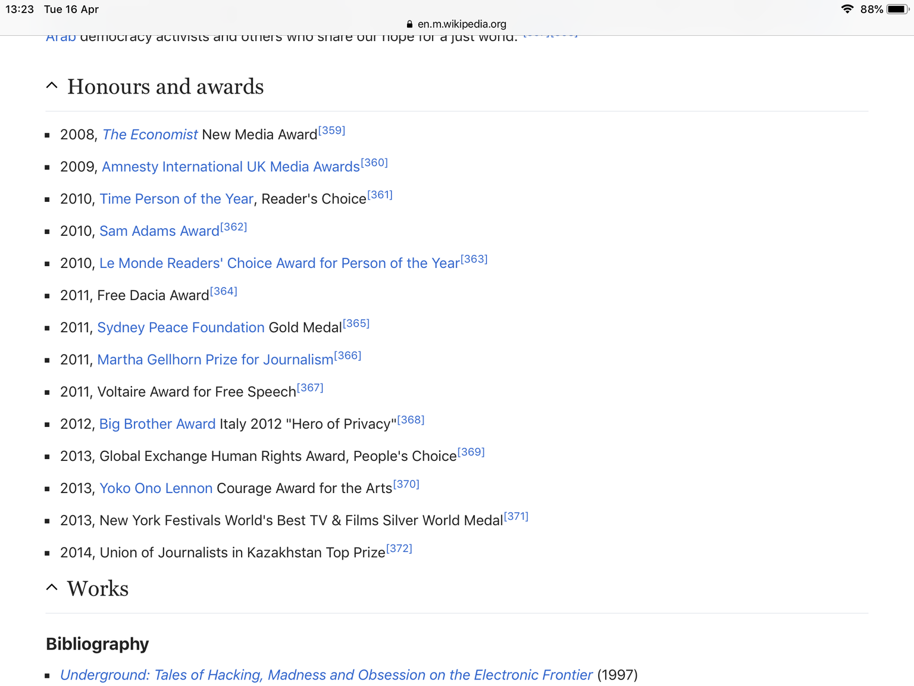
Task: Open Amnesty International UK Media Awards link
Action: click(231, 167)
